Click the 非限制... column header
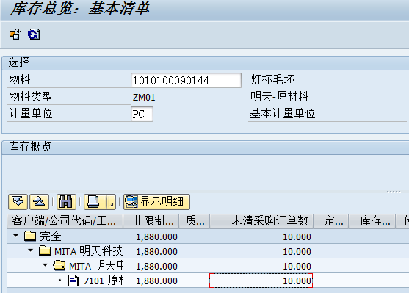The height and width of the screenshot is (293, 409). click(x=151, y=221)
